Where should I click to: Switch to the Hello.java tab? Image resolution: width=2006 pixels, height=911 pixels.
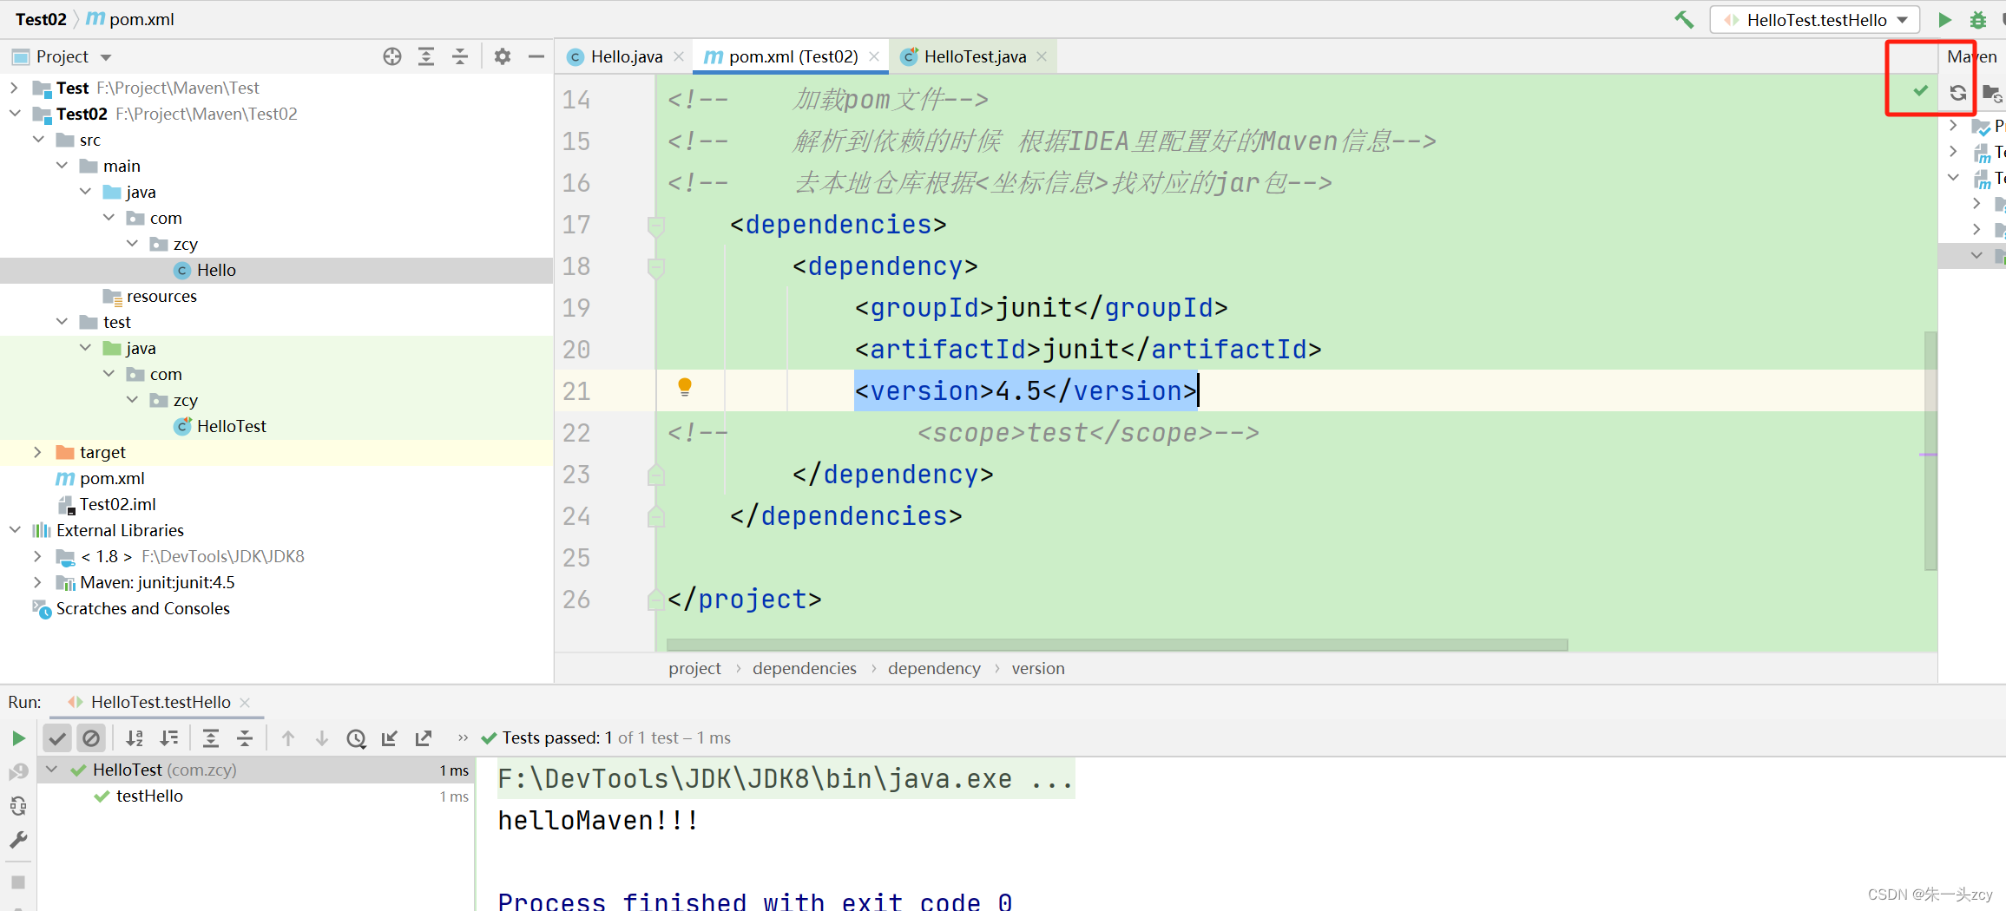[x=625, y=56]
